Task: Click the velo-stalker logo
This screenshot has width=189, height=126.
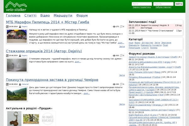Action: (16, 7)
